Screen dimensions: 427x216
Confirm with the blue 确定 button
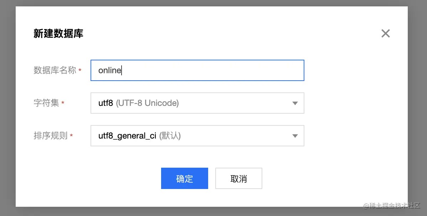pyautogui.click(x=184, y=178)
